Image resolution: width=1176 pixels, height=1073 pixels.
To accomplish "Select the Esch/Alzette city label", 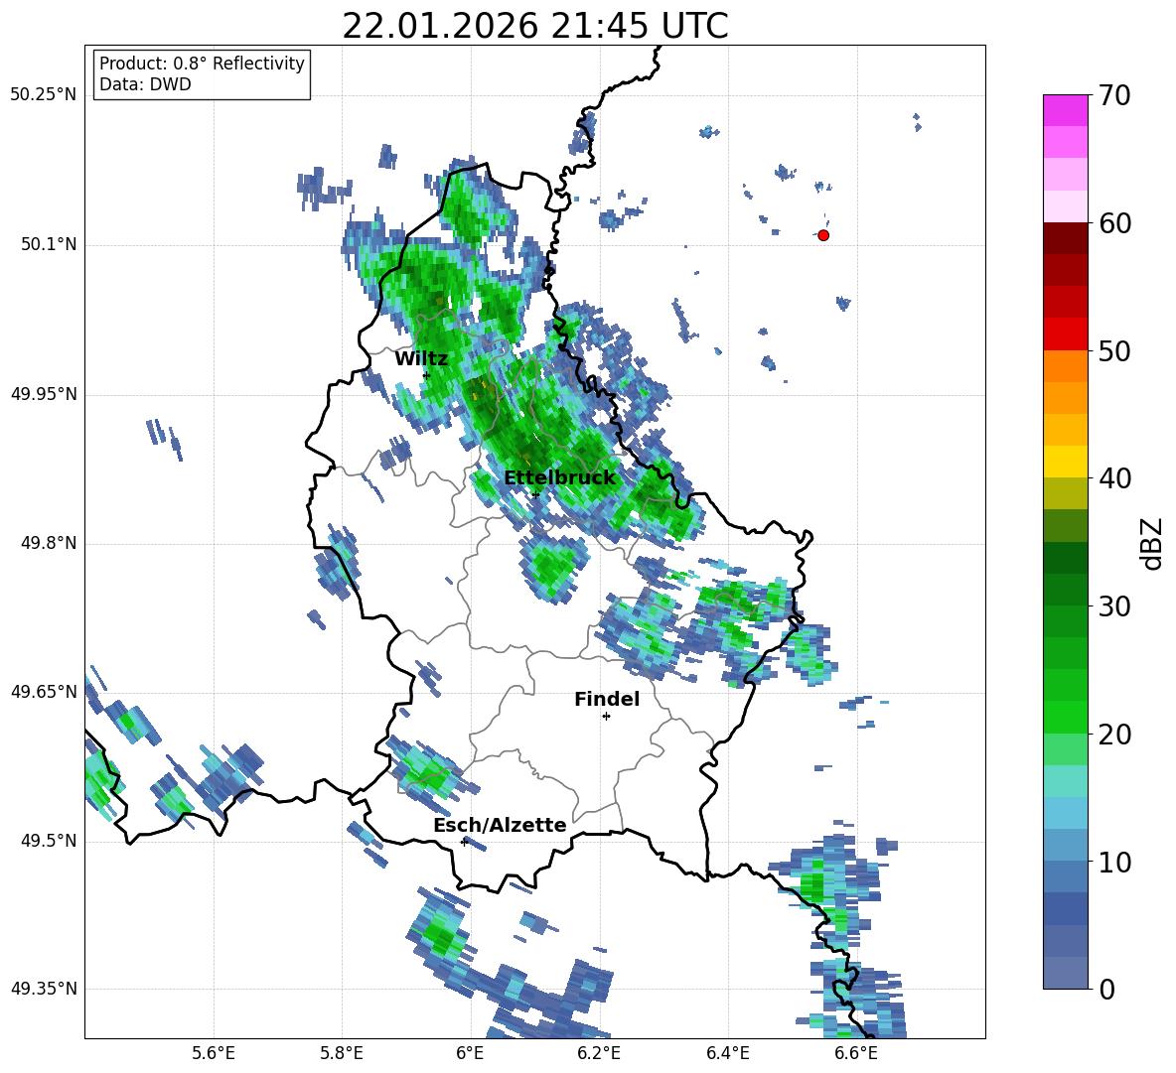I will [500, 826].
